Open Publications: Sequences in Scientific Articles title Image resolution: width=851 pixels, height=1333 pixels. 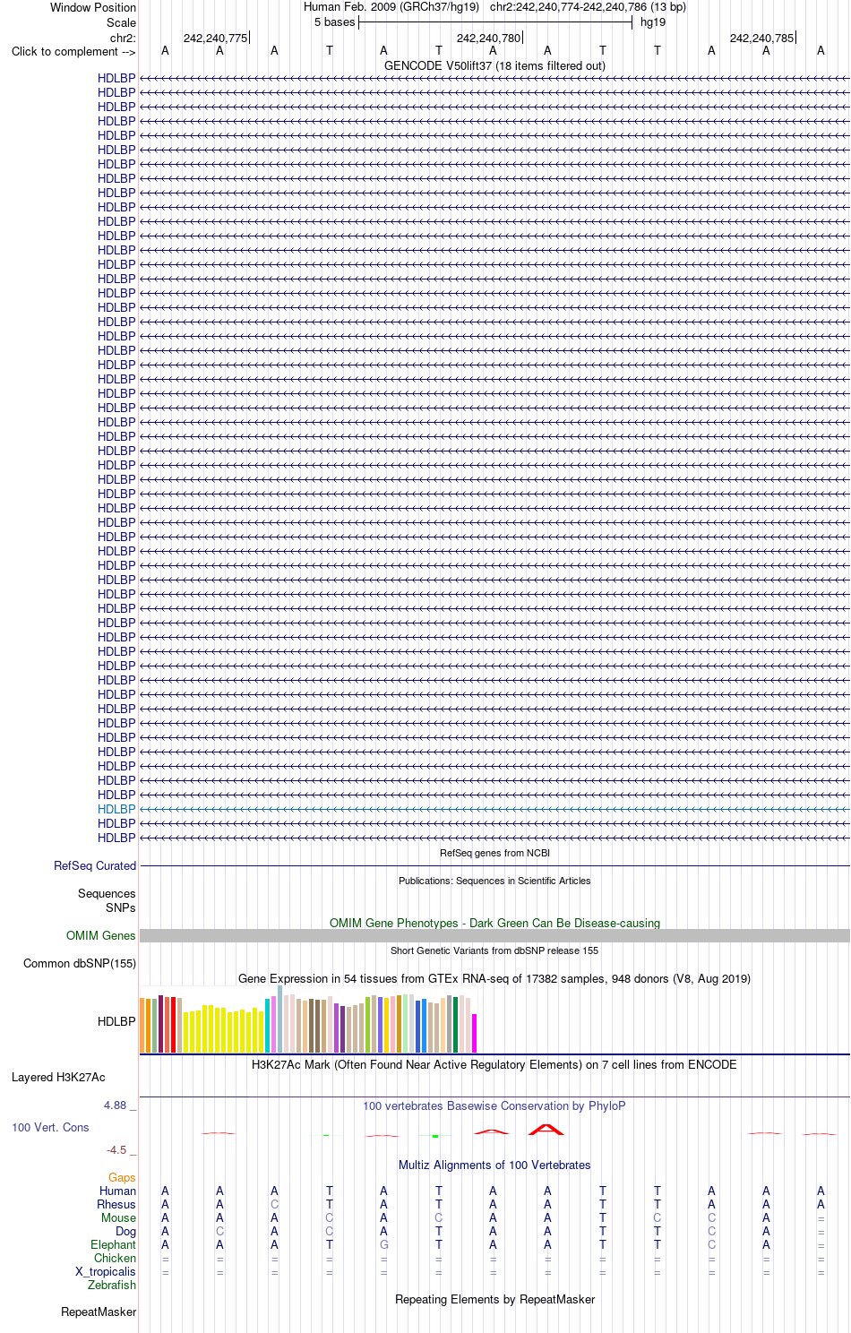pyautogui.click(x=494, y=881)
